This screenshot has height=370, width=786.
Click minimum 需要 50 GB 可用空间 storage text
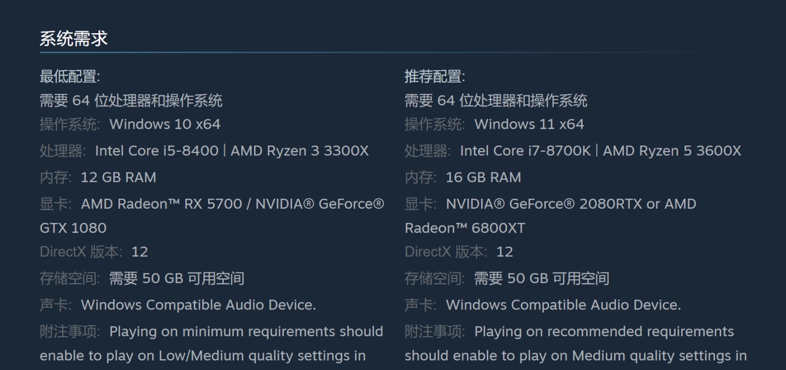[176, 278]
